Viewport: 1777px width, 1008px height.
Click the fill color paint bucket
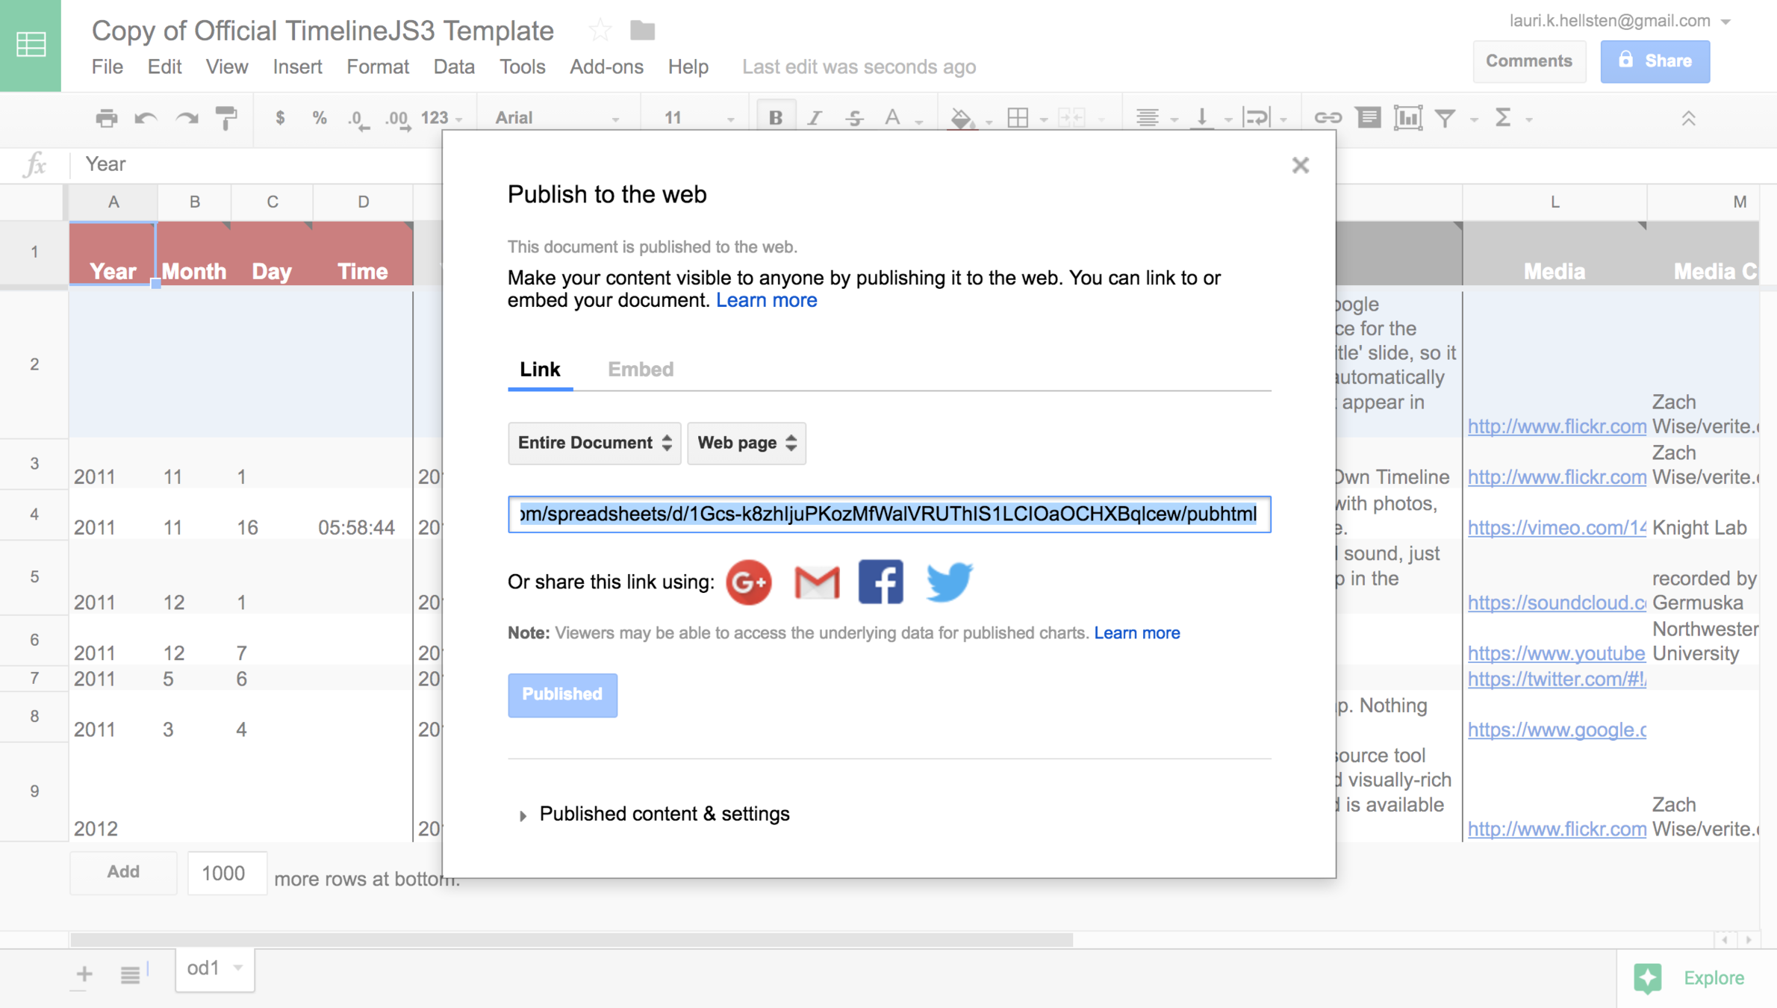pyautogui.click(x=960, y=118)
